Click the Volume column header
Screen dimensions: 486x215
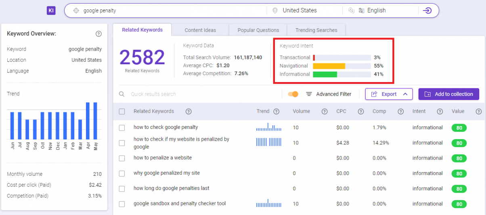[302, 111]
